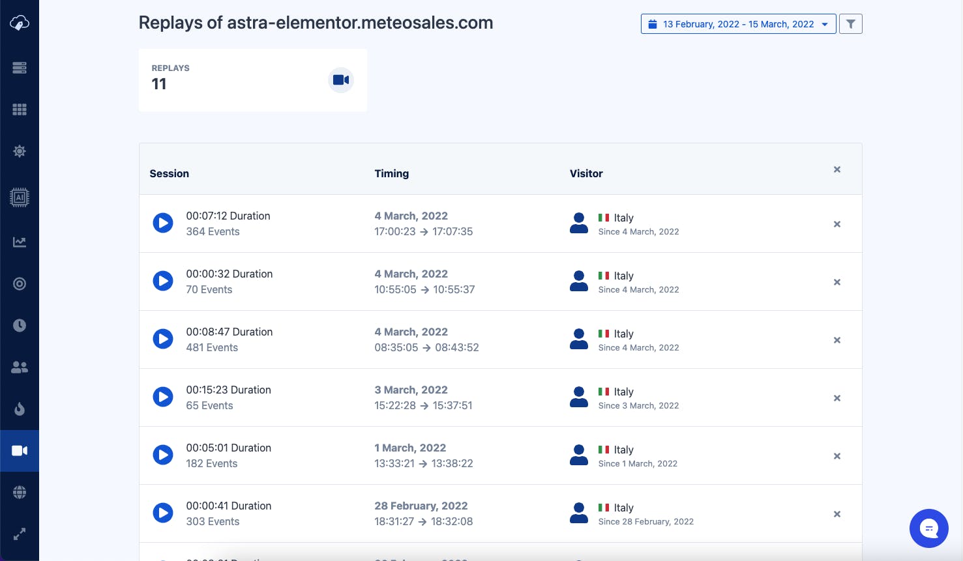This screenshot has width=963, height=561.
Task: Open the clock icon in the sidebar
Action: click(20, 326)
